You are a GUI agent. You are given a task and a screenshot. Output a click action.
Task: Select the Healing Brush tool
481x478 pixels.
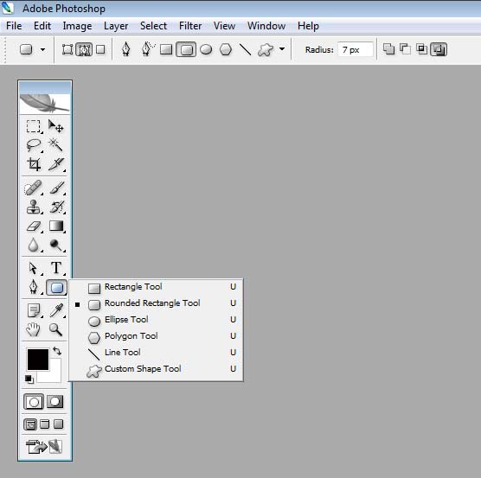pyautogui.click(x=33, y=188)
